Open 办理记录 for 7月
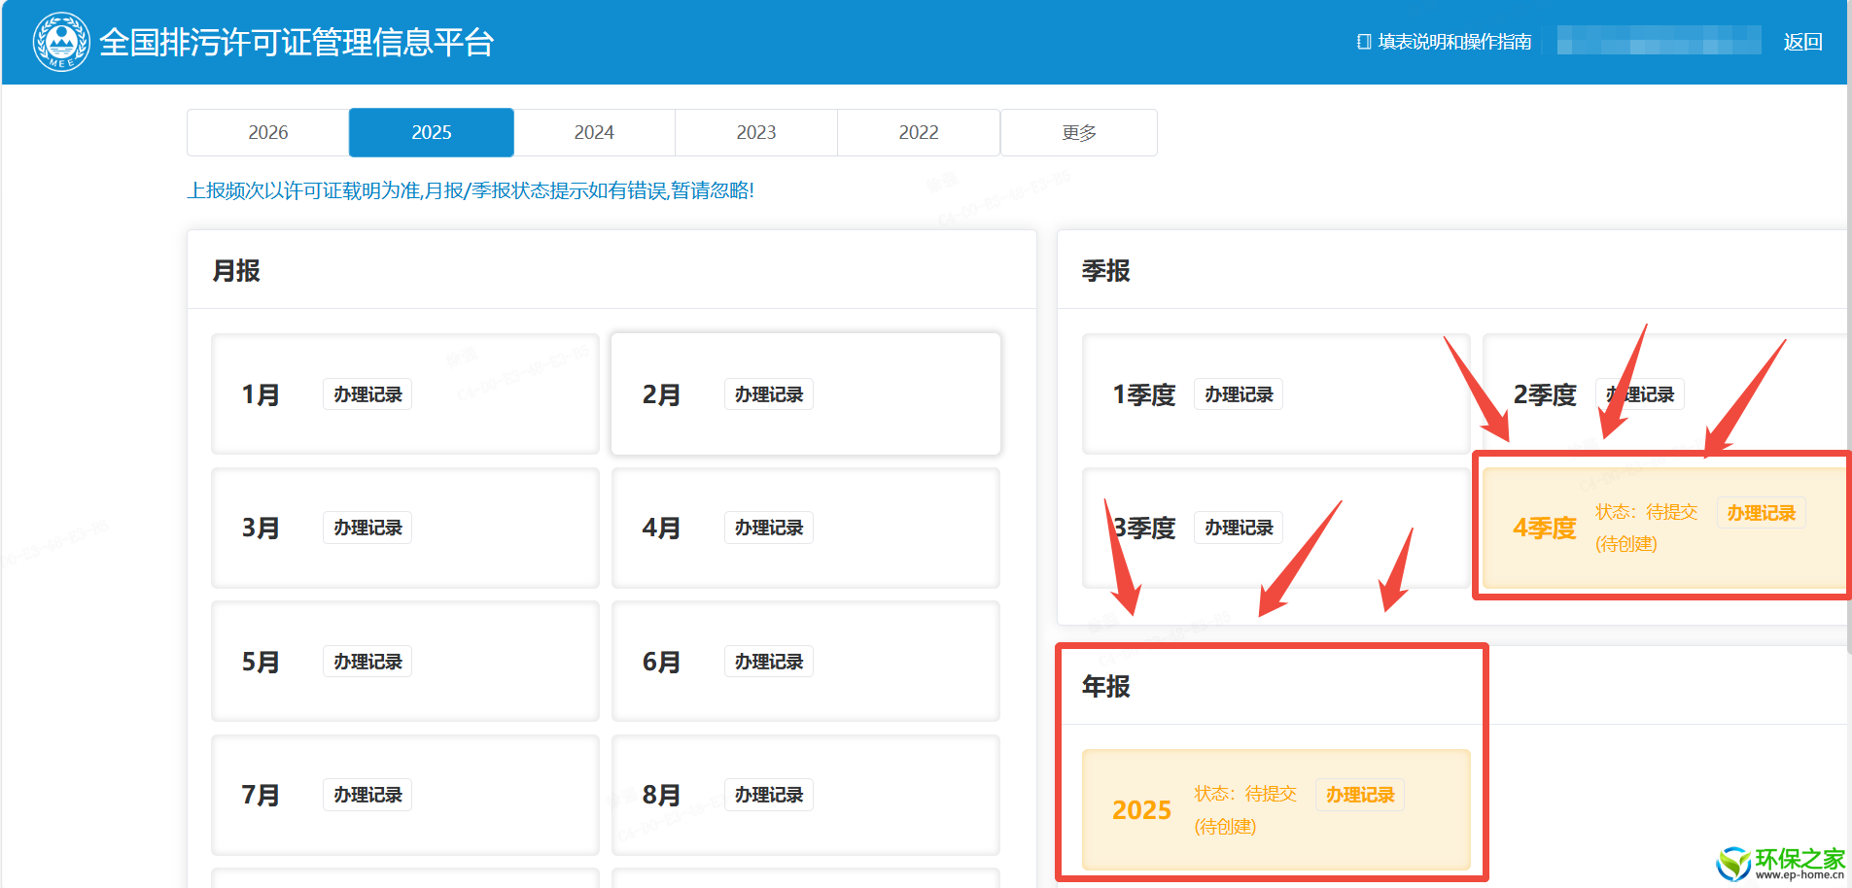Screen dimensions: 1852x888 click(367, 795)
